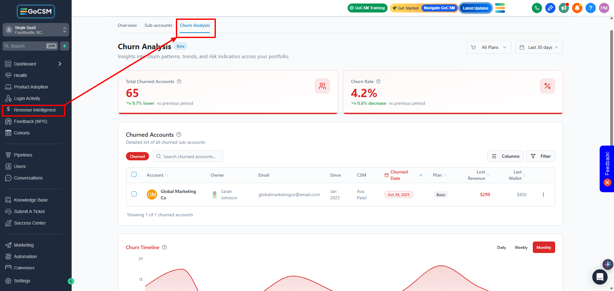Click the blue help question mark icon

tap(590, 8)
